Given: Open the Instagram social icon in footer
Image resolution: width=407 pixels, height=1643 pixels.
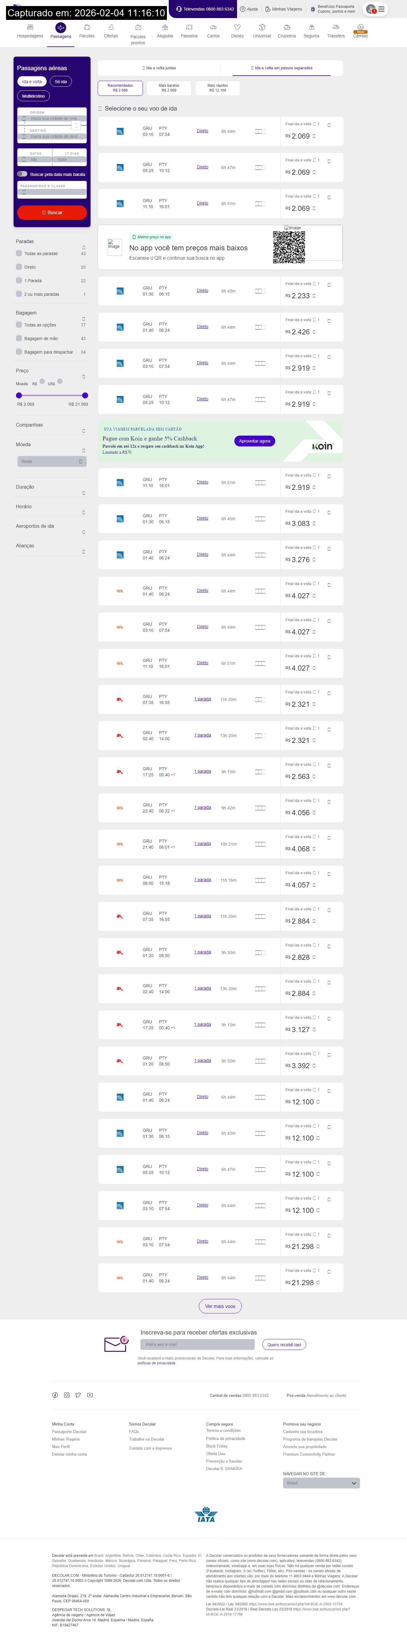Looking at the screenshot, I should (x=66, y=1395).
